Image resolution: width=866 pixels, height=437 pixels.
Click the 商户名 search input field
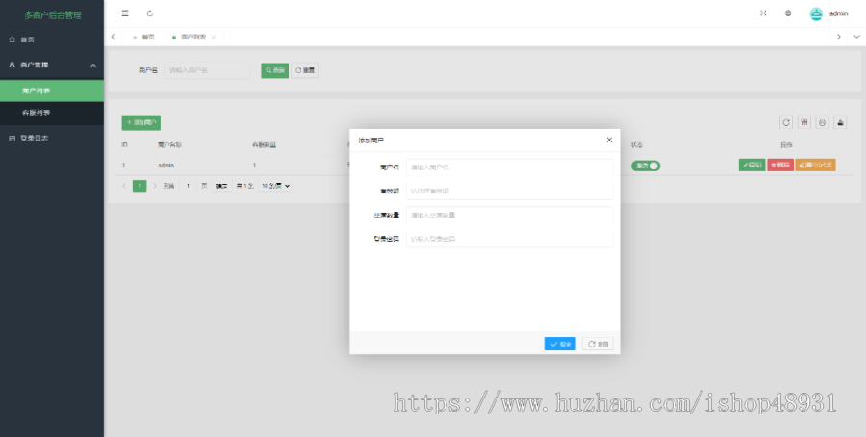click(x=208, y=70)
